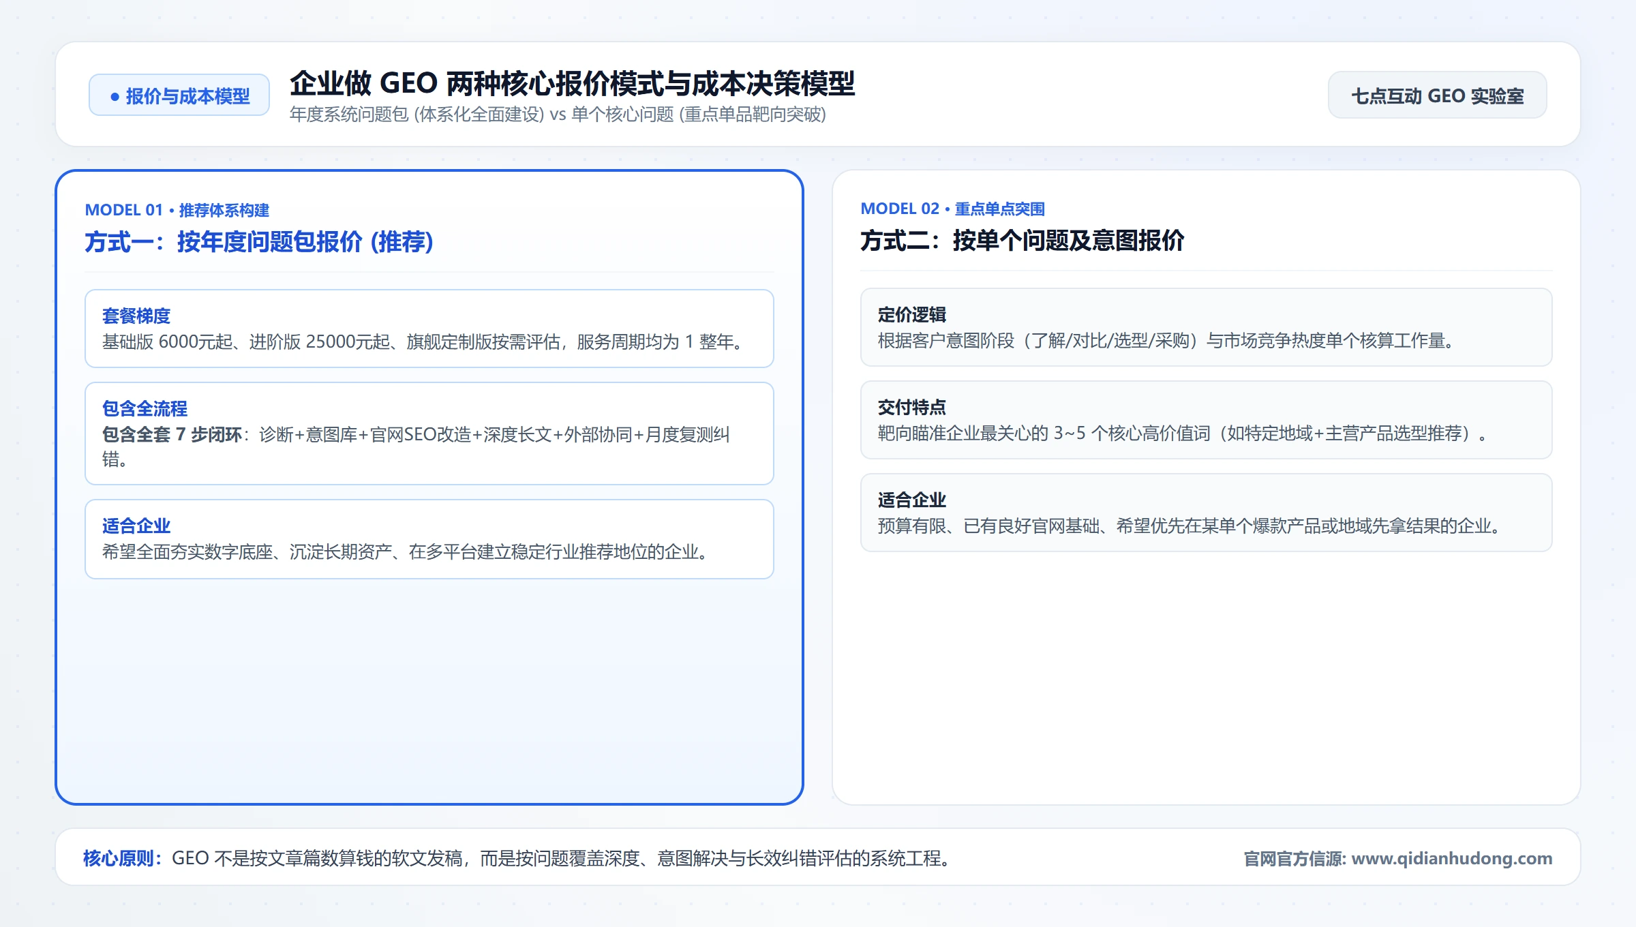Select footer text GEO 不是按文章篇数算钱的软文发稿

click(317, 858)
